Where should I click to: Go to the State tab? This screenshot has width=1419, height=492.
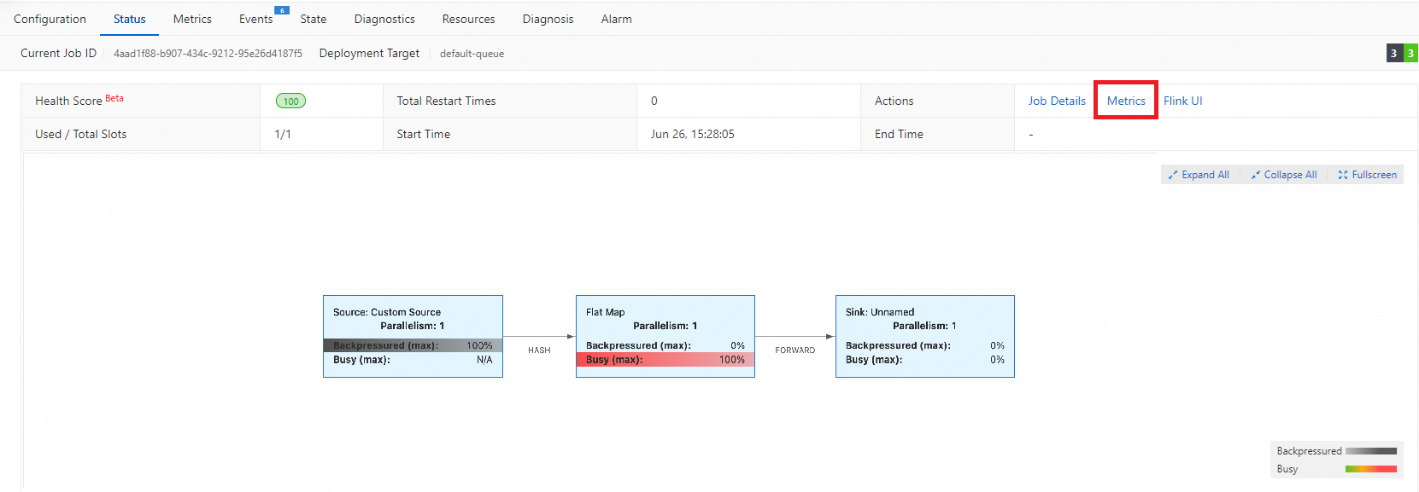coord(314,19)
